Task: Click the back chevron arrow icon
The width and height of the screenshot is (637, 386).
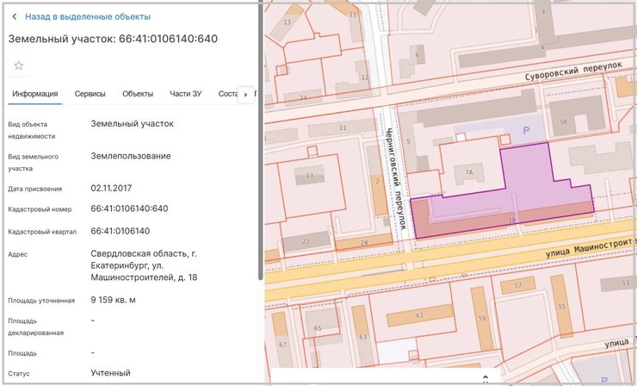Action: [15, 16]
